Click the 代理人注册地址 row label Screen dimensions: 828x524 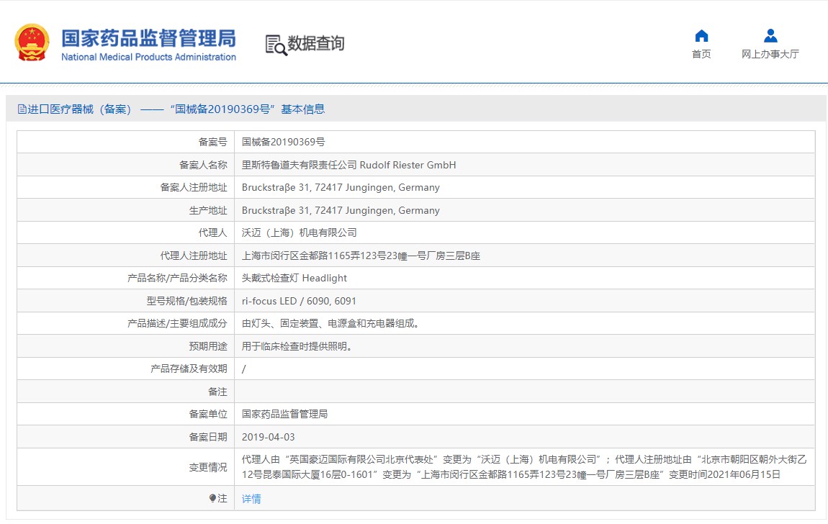[194, 256]
